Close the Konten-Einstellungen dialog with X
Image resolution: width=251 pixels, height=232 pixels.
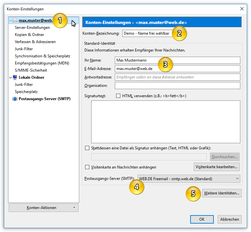coord(242,9)
